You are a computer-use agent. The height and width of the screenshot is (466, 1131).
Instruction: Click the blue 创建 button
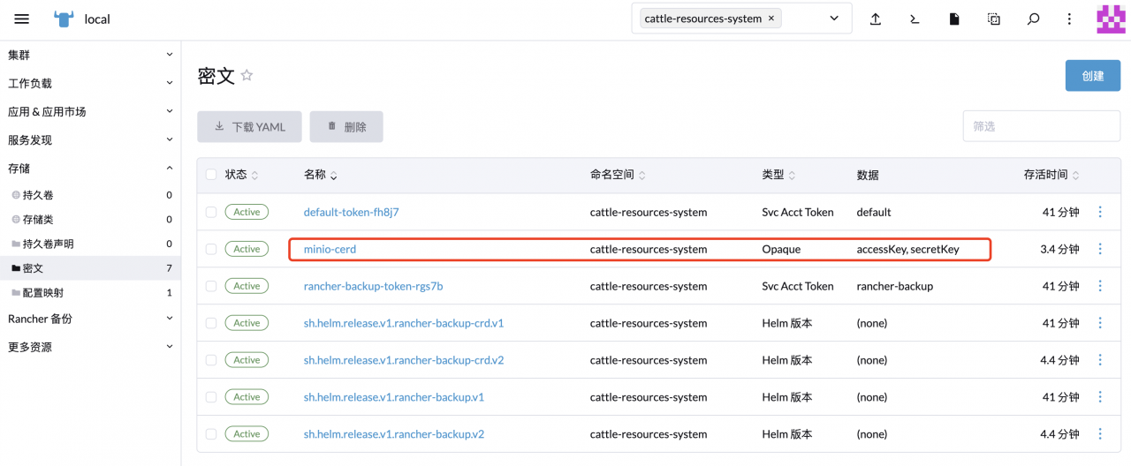1092,76
